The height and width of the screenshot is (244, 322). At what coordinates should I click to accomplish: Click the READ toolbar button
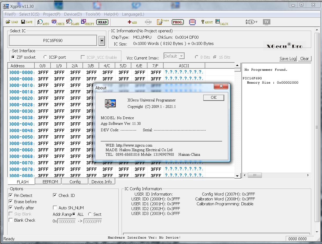[x=102, y=22]
